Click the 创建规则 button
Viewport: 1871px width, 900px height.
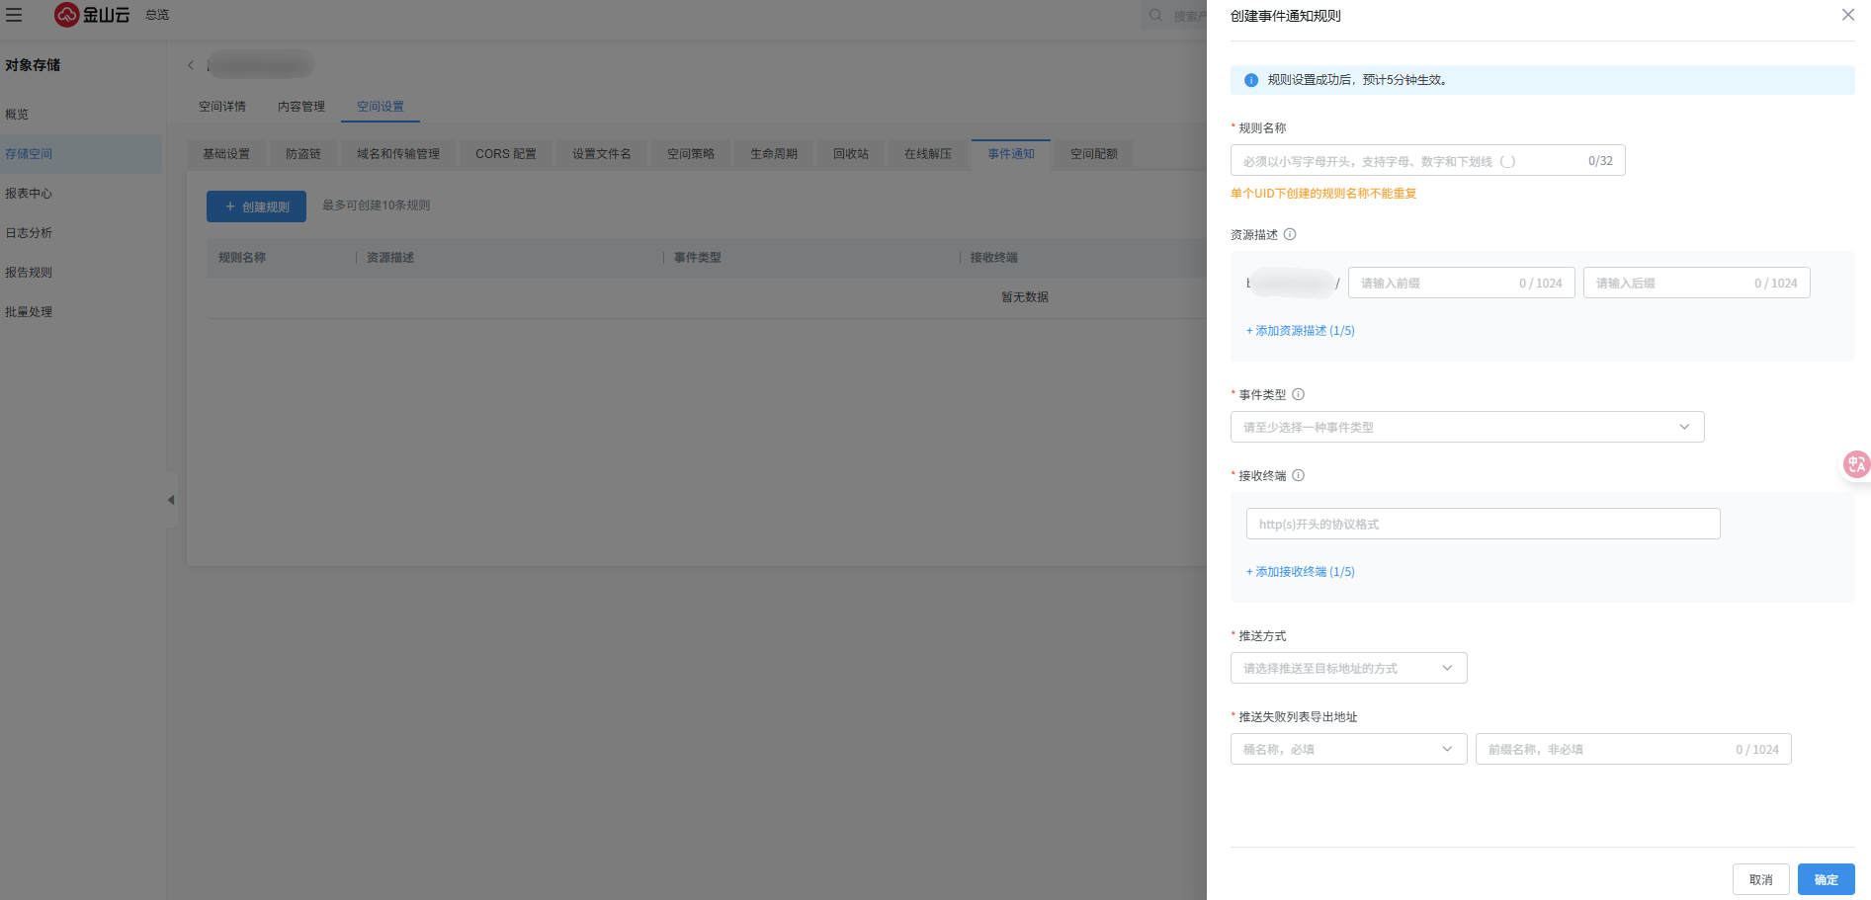[x=256, y=206]
